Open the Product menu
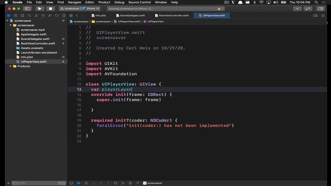The image size is (331, 186). pyautogui.click(x=104, y=2)
